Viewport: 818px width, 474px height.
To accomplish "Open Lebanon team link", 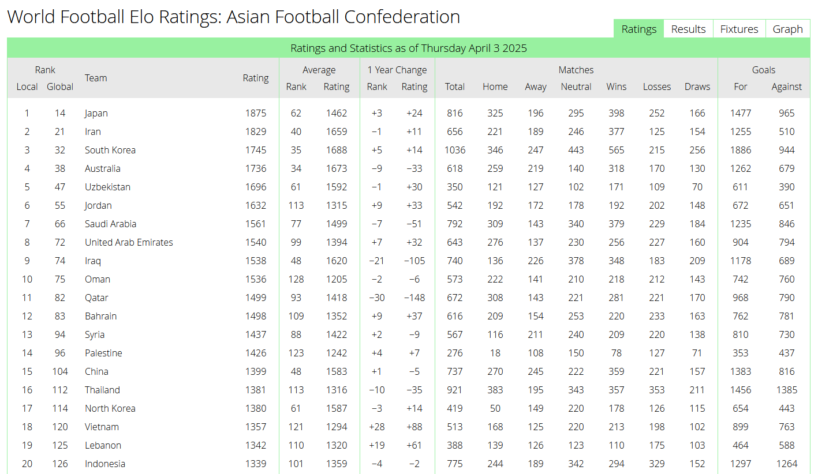I will coord(103,445).
